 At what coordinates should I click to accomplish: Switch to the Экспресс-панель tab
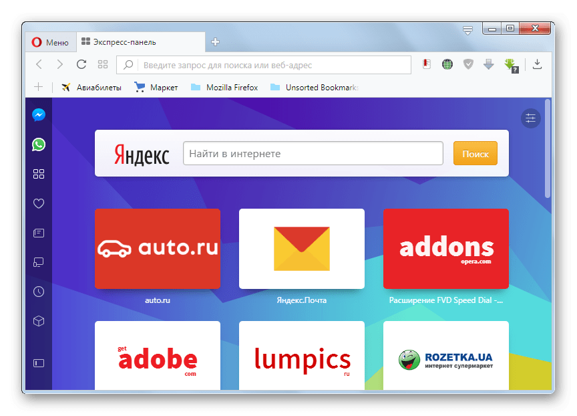point(140,42)
